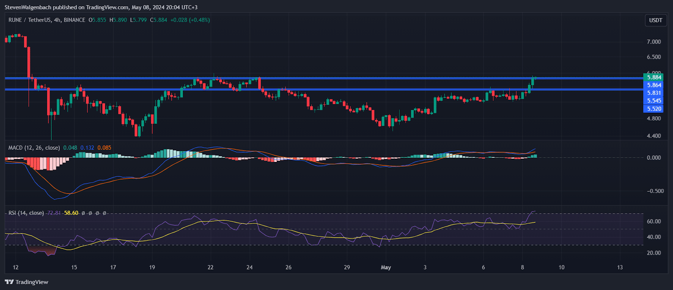
Task: Click date label 13 on time axis
Action: coord(620,267)
